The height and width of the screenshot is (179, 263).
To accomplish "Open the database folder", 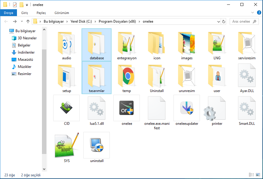I will (x=97, y=45).
